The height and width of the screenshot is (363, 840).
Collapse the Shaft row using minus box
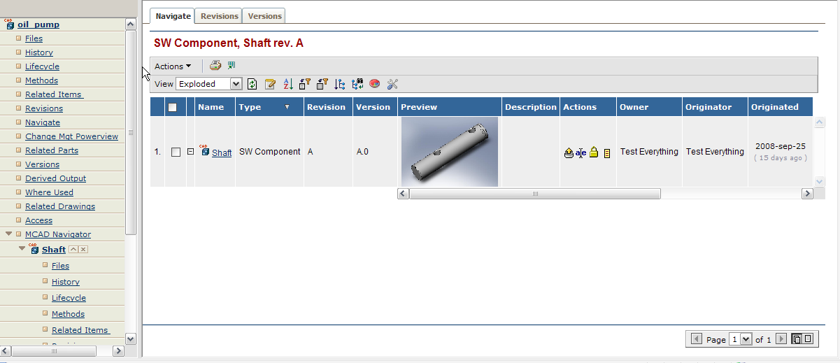190,152
